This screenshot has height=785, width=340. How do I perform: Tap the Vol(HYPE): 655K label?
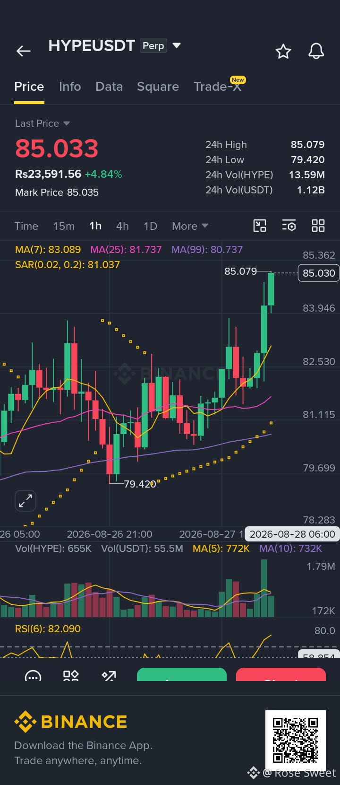(53, 549)
